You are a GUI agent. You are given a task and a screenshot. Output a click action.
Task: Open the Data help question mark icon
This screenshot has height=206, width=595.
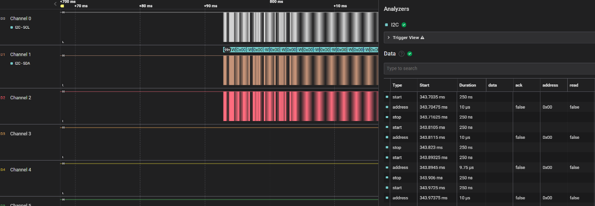[402, 54]
